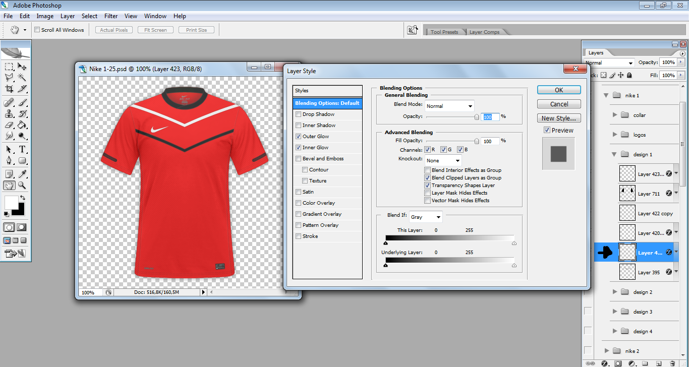689x367 pixels.
Task: Show the design 3 group visibility
Action: tap(588, 311)
